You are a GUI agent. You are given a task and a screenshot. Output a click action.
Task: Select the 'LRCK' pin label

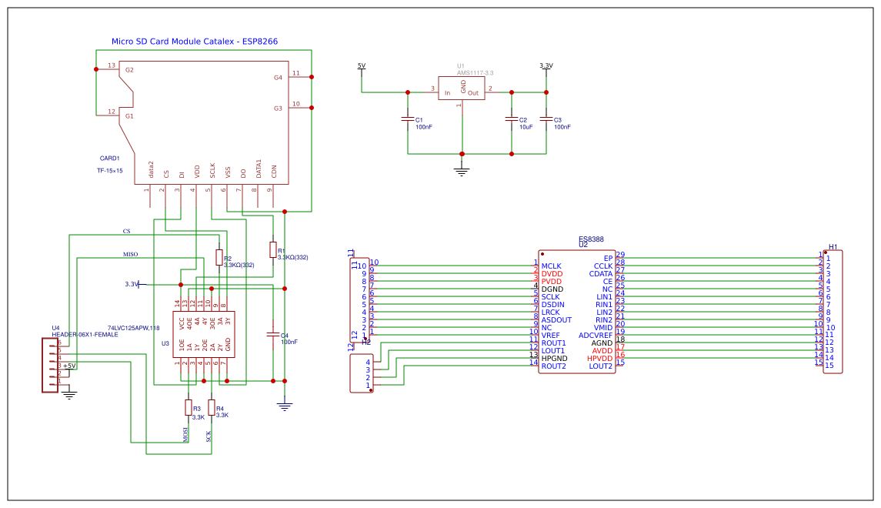click(551, 312)
